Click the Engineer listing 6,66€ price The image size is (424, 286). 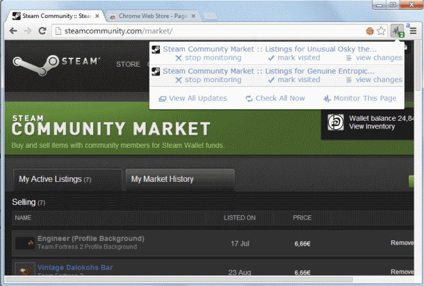303,244
